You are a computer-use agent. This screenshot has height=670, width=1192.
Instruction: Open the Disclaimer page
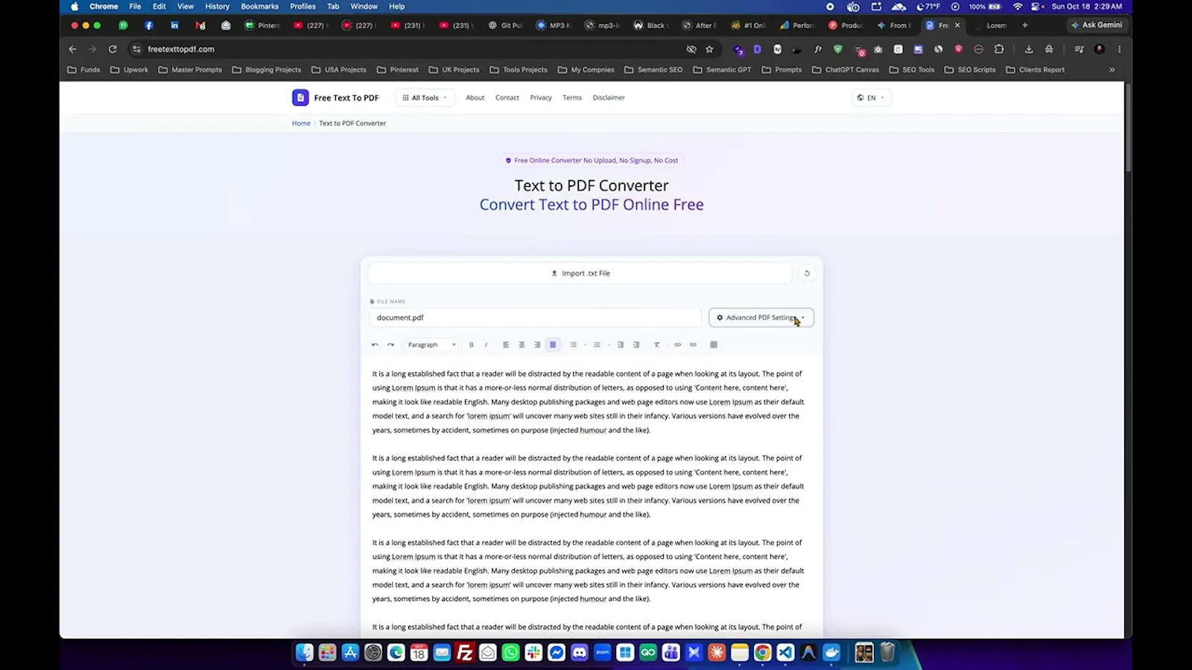[x=609, y=98]
